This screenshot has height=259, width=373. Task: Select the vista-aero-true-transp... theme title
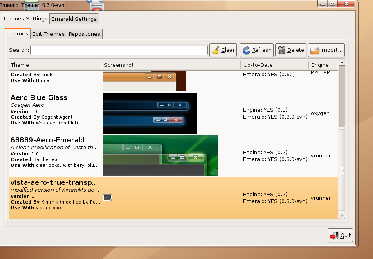click(54, 183)
